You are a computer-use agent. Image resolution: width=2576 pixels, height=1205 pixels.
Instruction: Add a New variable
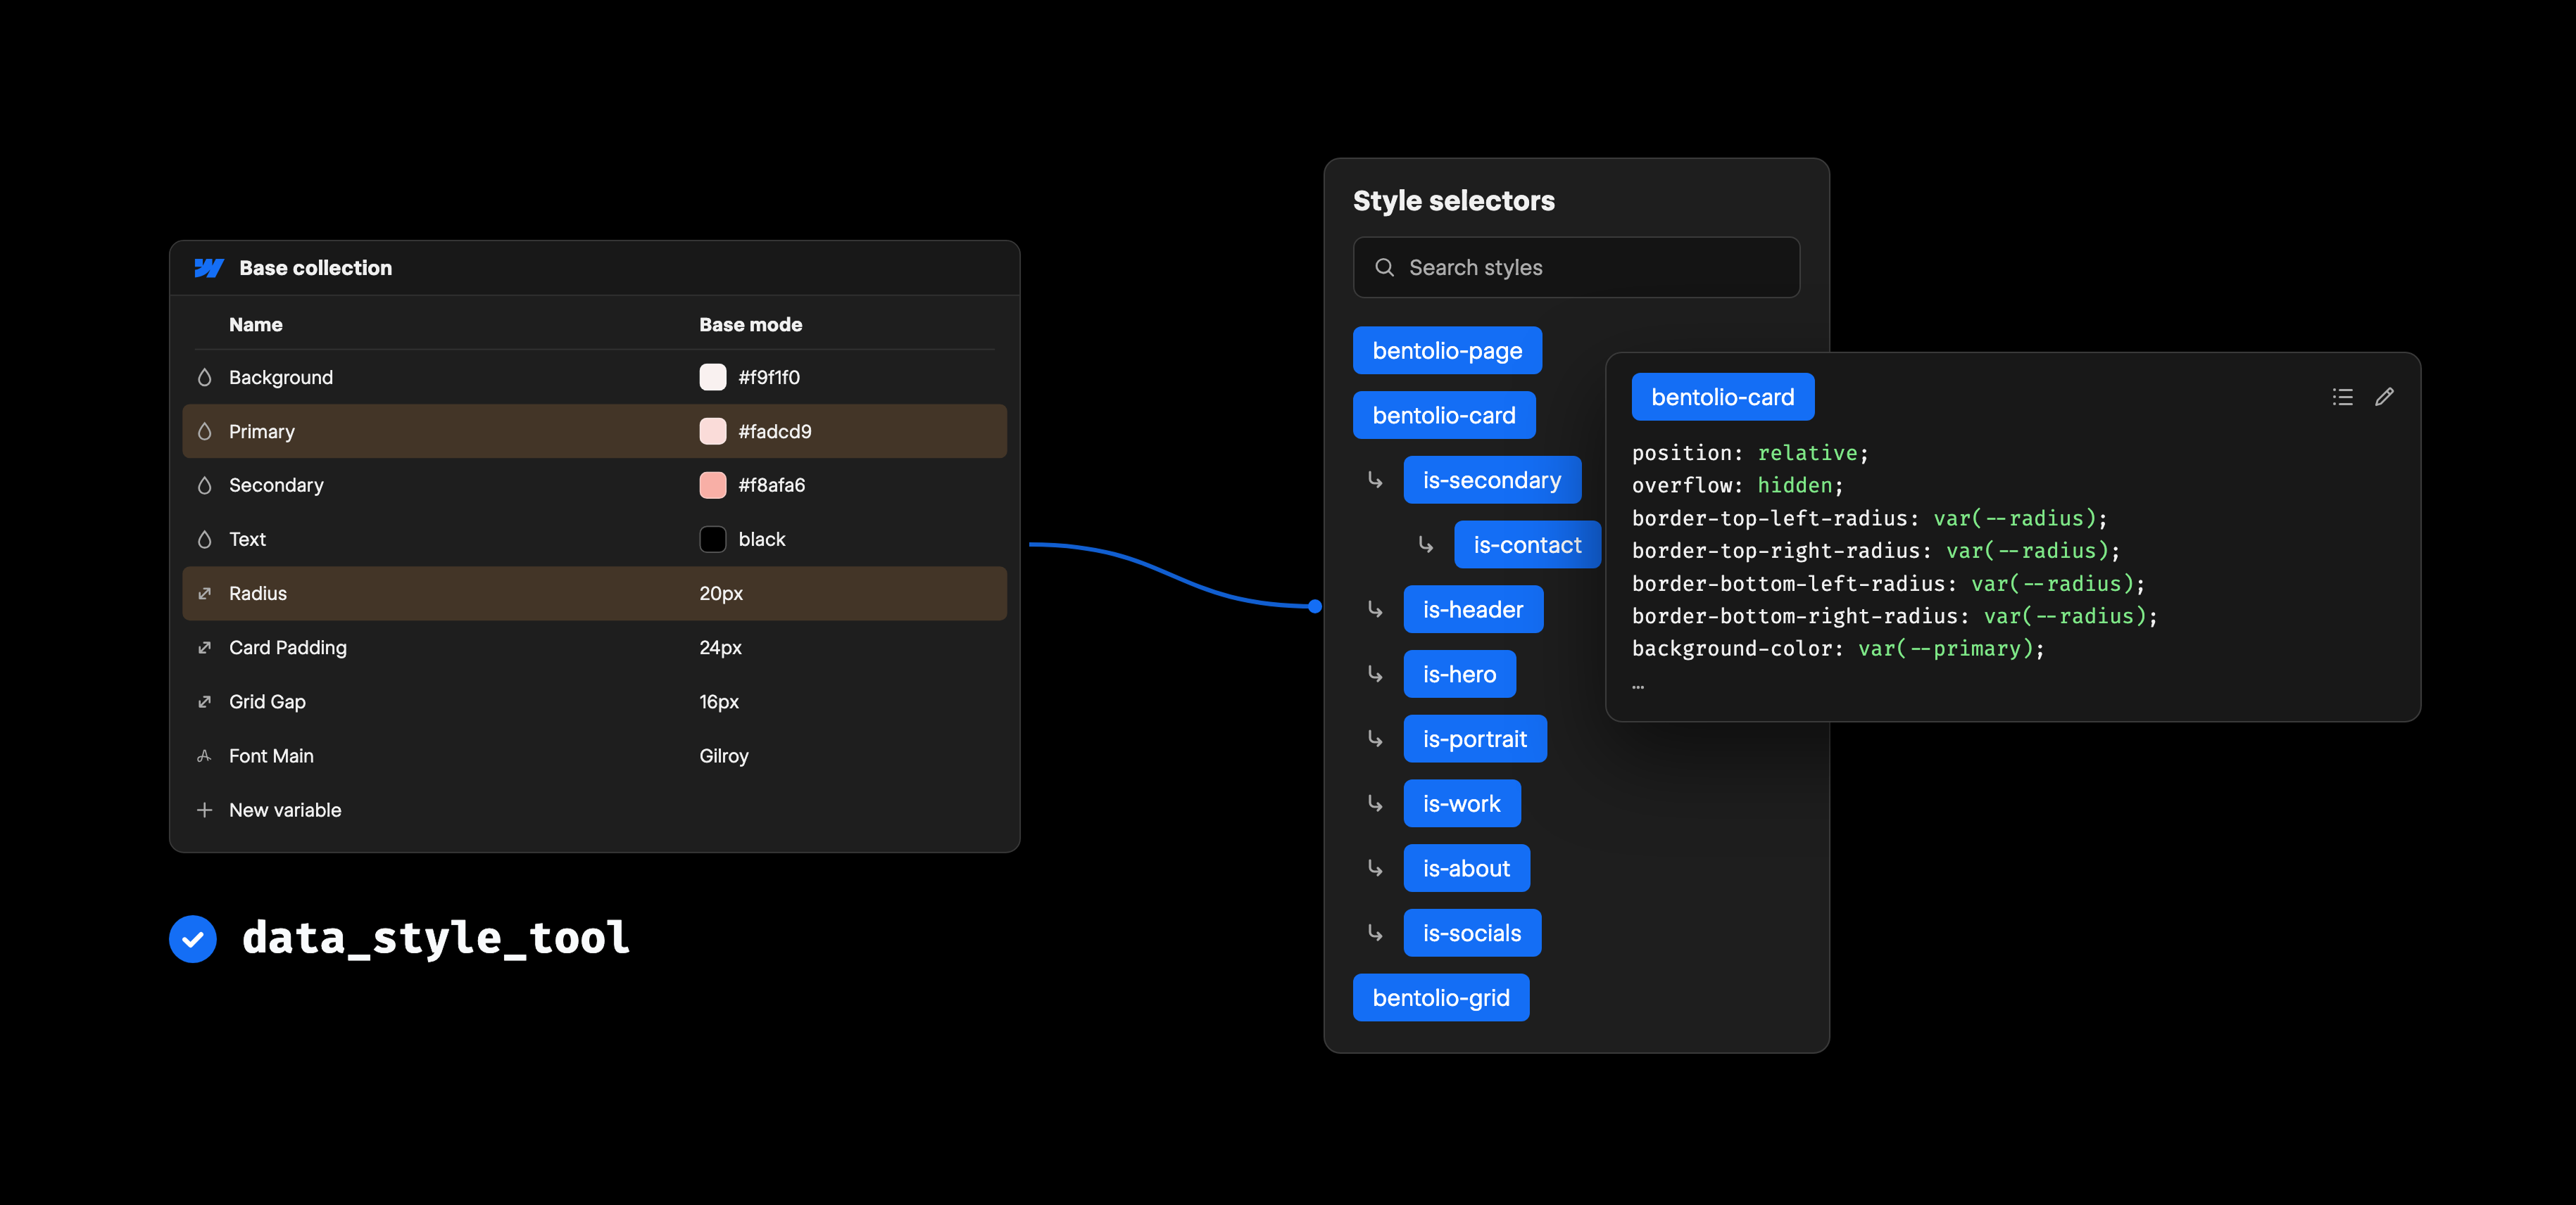[285, 810]
